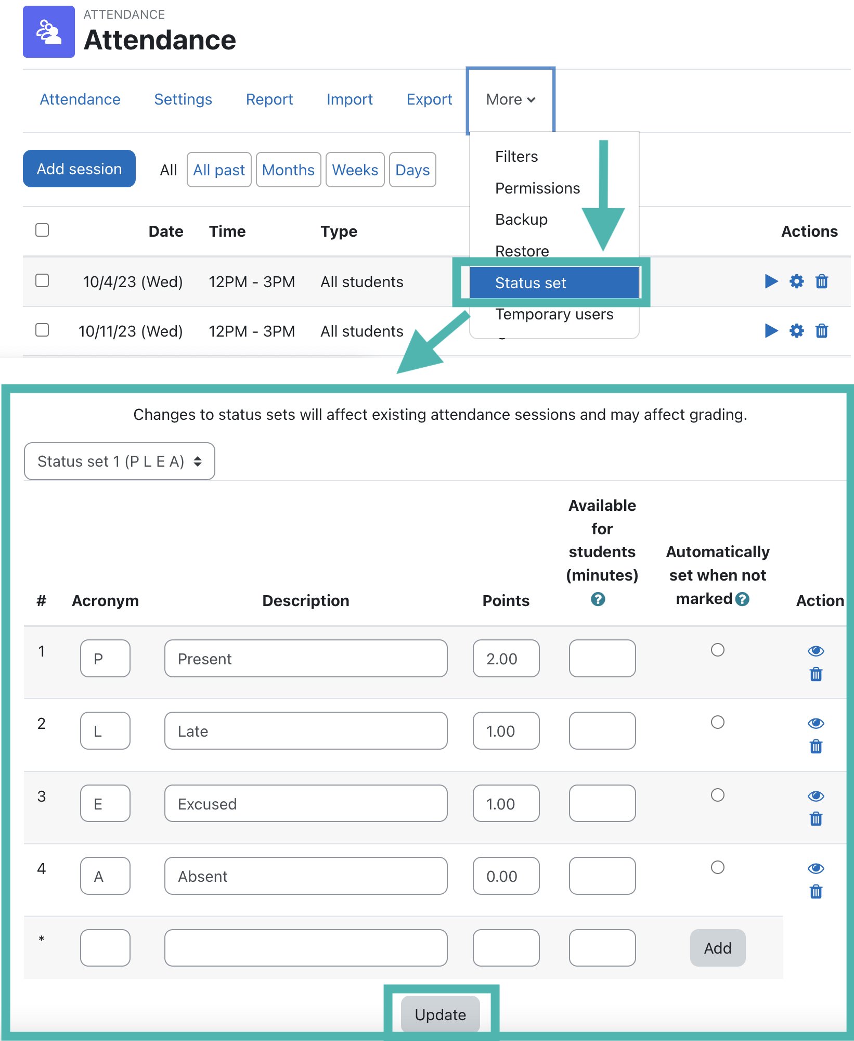Click the Update button

pos(441,1014)
